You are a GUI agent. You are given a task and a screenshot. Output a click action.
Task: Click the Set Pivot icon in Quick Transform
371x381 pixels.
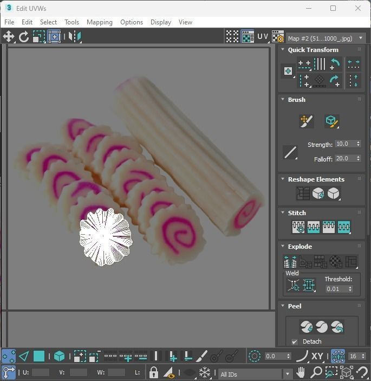(288, 71)
